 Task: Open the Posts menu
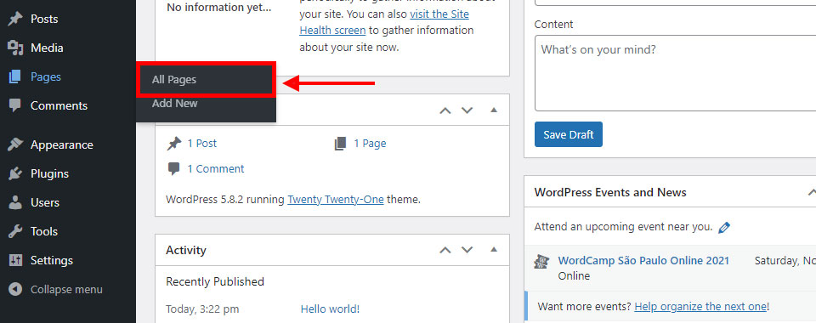(44, 20)
